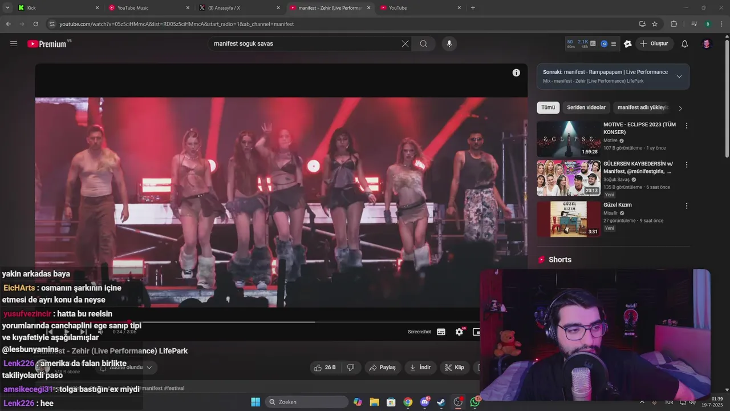Open the Chrome extensions puzzle menu
This screenshot has height=411, width=730.
pyautogui.click(x=674, y=24)
